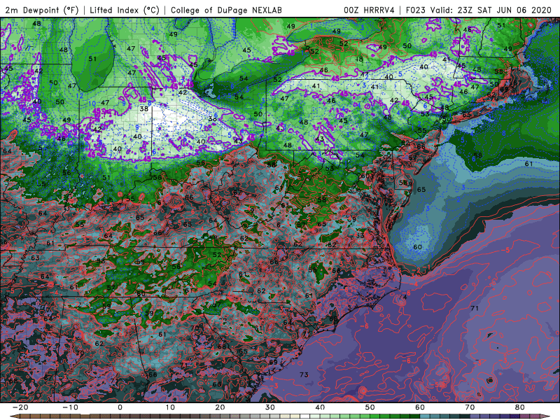560x420 pixels.
Task: Click the '2m Dewpoint (°F)' title label
Action: pos(41,10)
